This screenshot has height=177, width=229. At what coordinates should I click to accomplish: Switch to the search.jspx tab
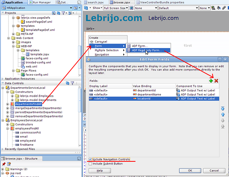96,2
